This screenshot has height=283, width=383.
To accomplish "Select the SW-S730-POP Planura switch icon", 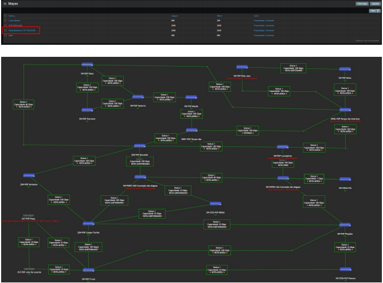I will (345, 269).
